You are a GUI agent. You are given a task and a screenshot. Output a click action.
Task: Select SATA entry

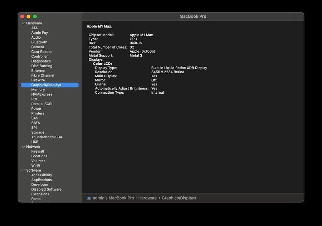coord(35,123)
